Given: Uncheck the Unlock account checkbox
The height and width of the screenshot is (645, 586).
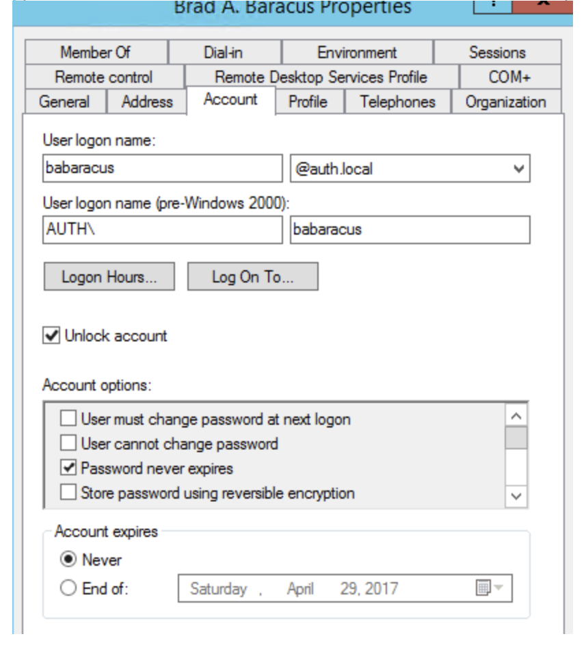Looking at the screenshot, I should 51,335.
